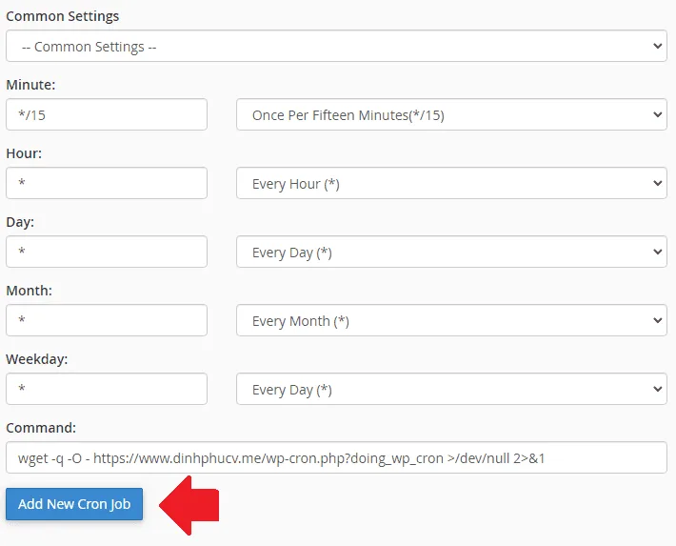Click the chevron on the minute preset dropdown

[657, 115]
